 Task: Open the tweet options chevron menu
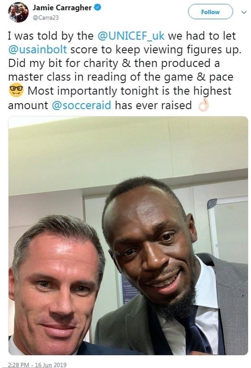244,12
